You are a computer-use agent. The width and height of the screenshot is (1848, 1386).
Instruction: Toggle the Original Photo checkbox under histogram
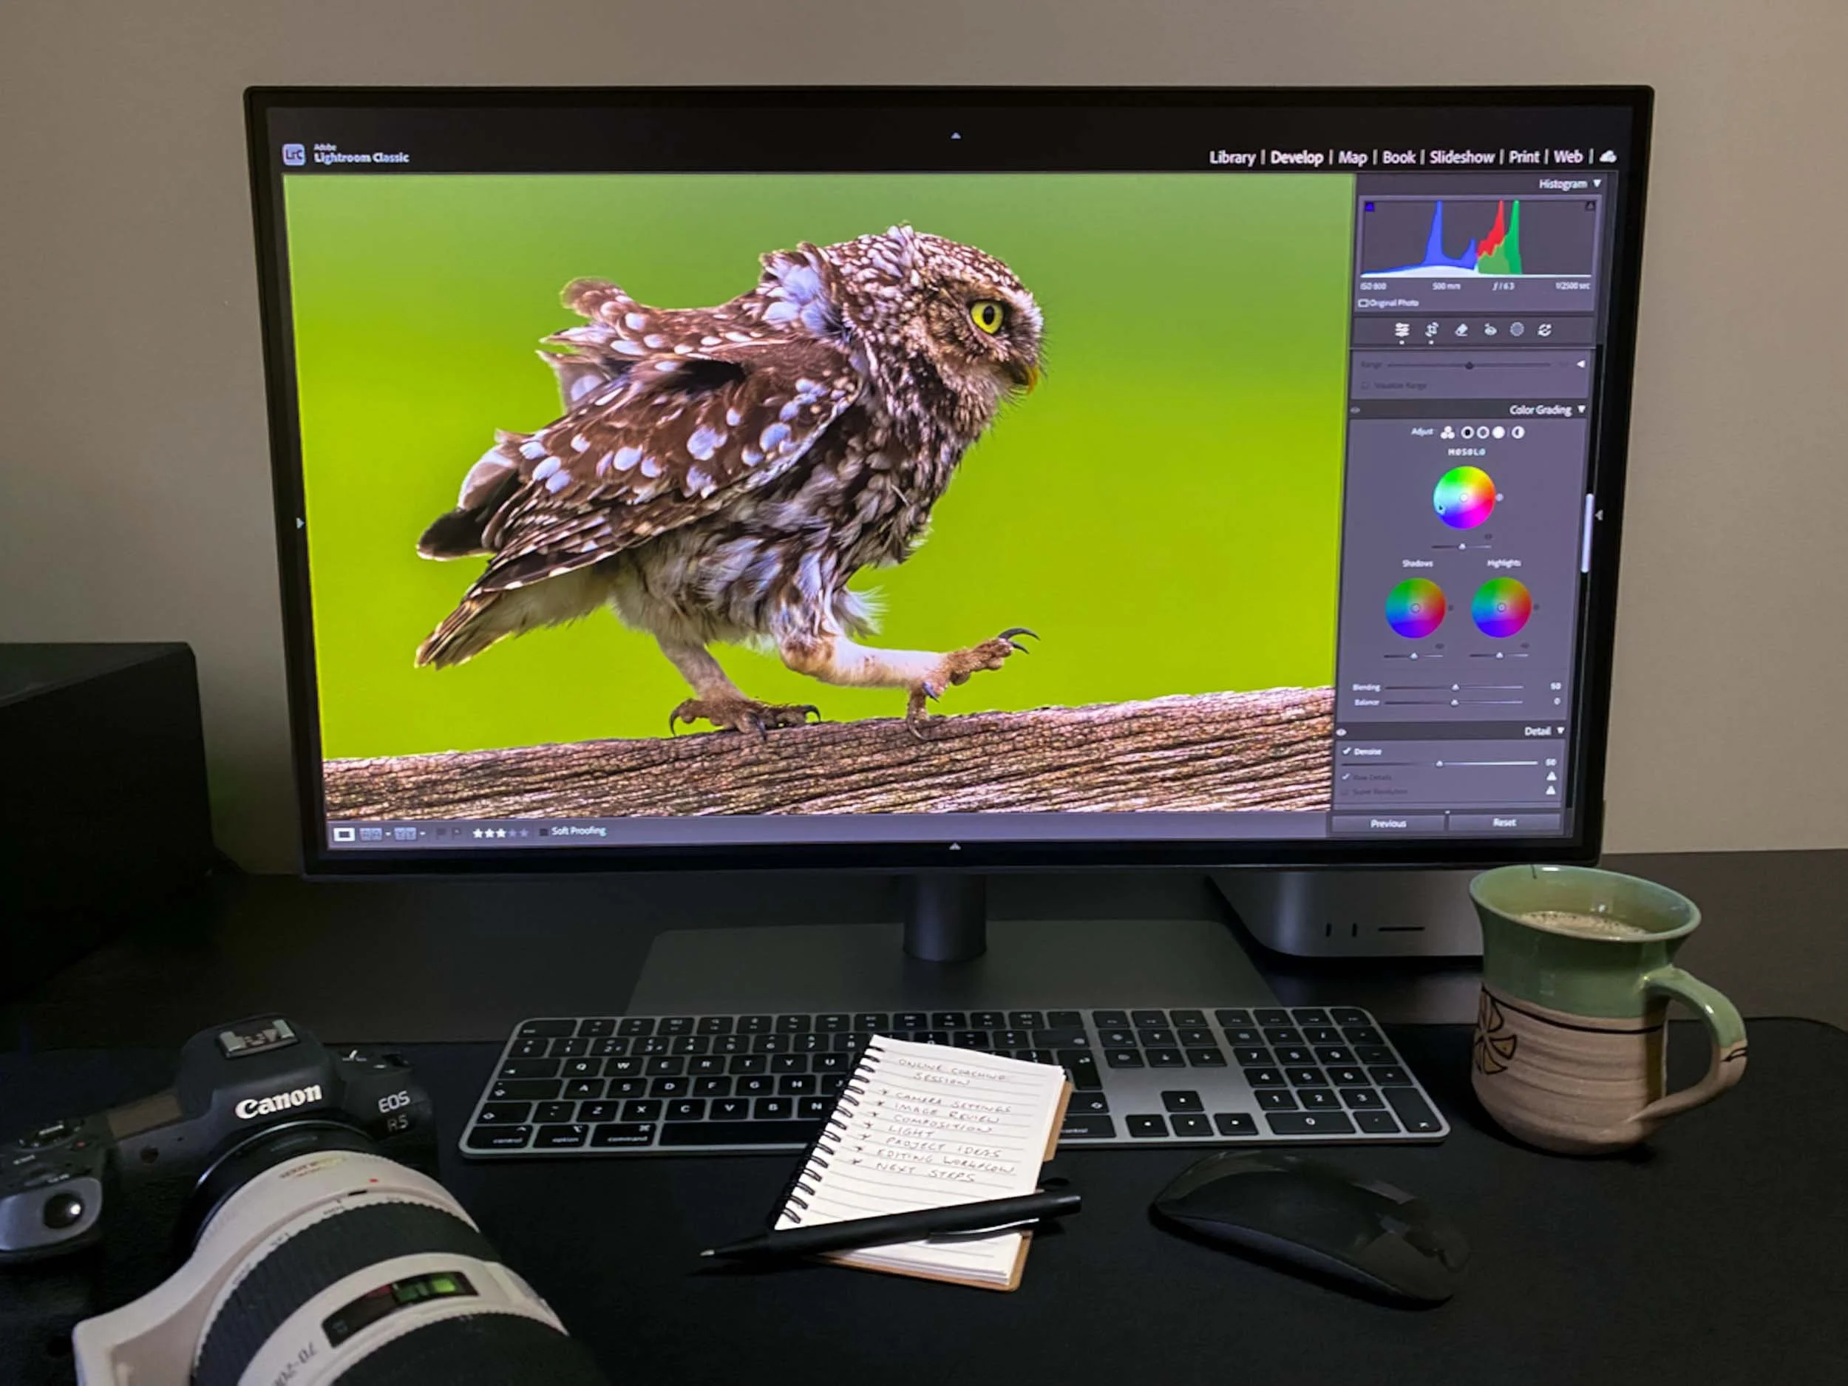[x=1363, y=303]
